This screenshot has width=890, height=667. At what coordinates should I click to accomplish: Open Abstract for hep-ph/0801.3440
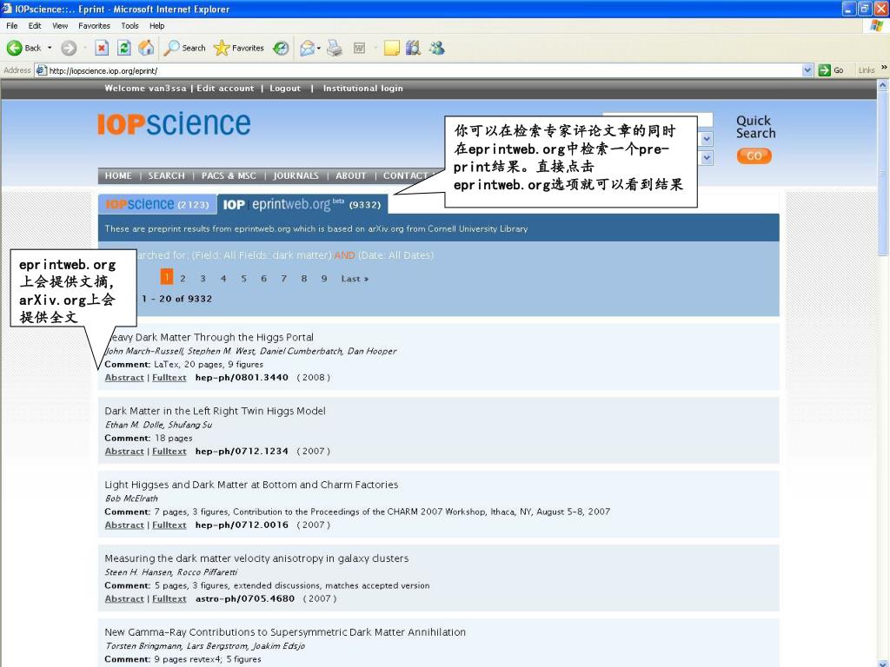(124, 378)
